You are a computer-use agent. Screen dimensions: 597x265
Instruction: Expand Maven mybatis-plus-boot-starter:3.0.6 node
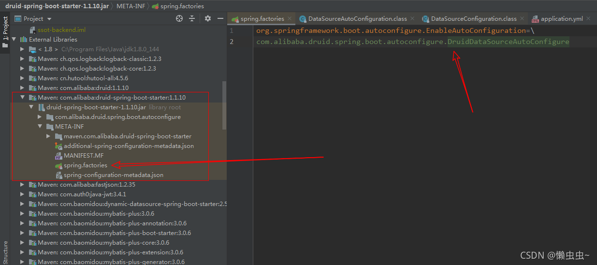pos(23,233)
